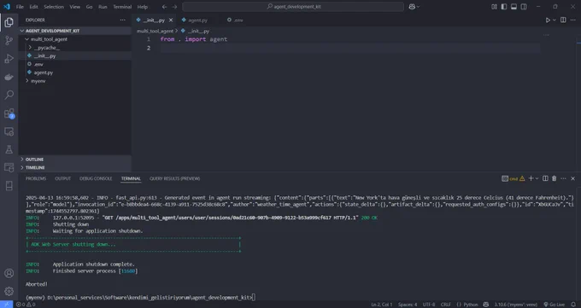Open Copilot chat icon in title bar

[x=412, y=7]
